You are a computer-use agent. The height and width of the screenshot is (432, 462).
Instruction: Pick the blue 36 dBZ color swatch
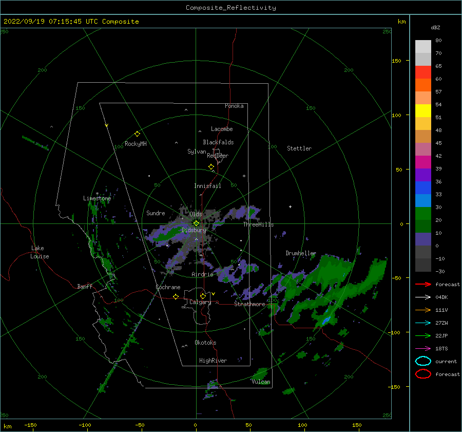[x=423, y=188]
